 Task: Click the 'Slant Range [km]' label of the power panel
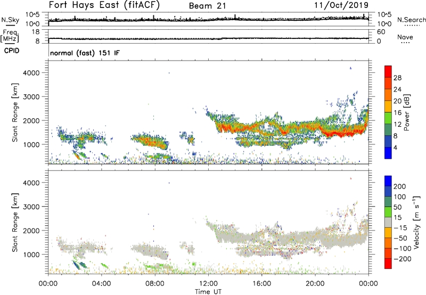pyautogui.click(x=15, y=112)
